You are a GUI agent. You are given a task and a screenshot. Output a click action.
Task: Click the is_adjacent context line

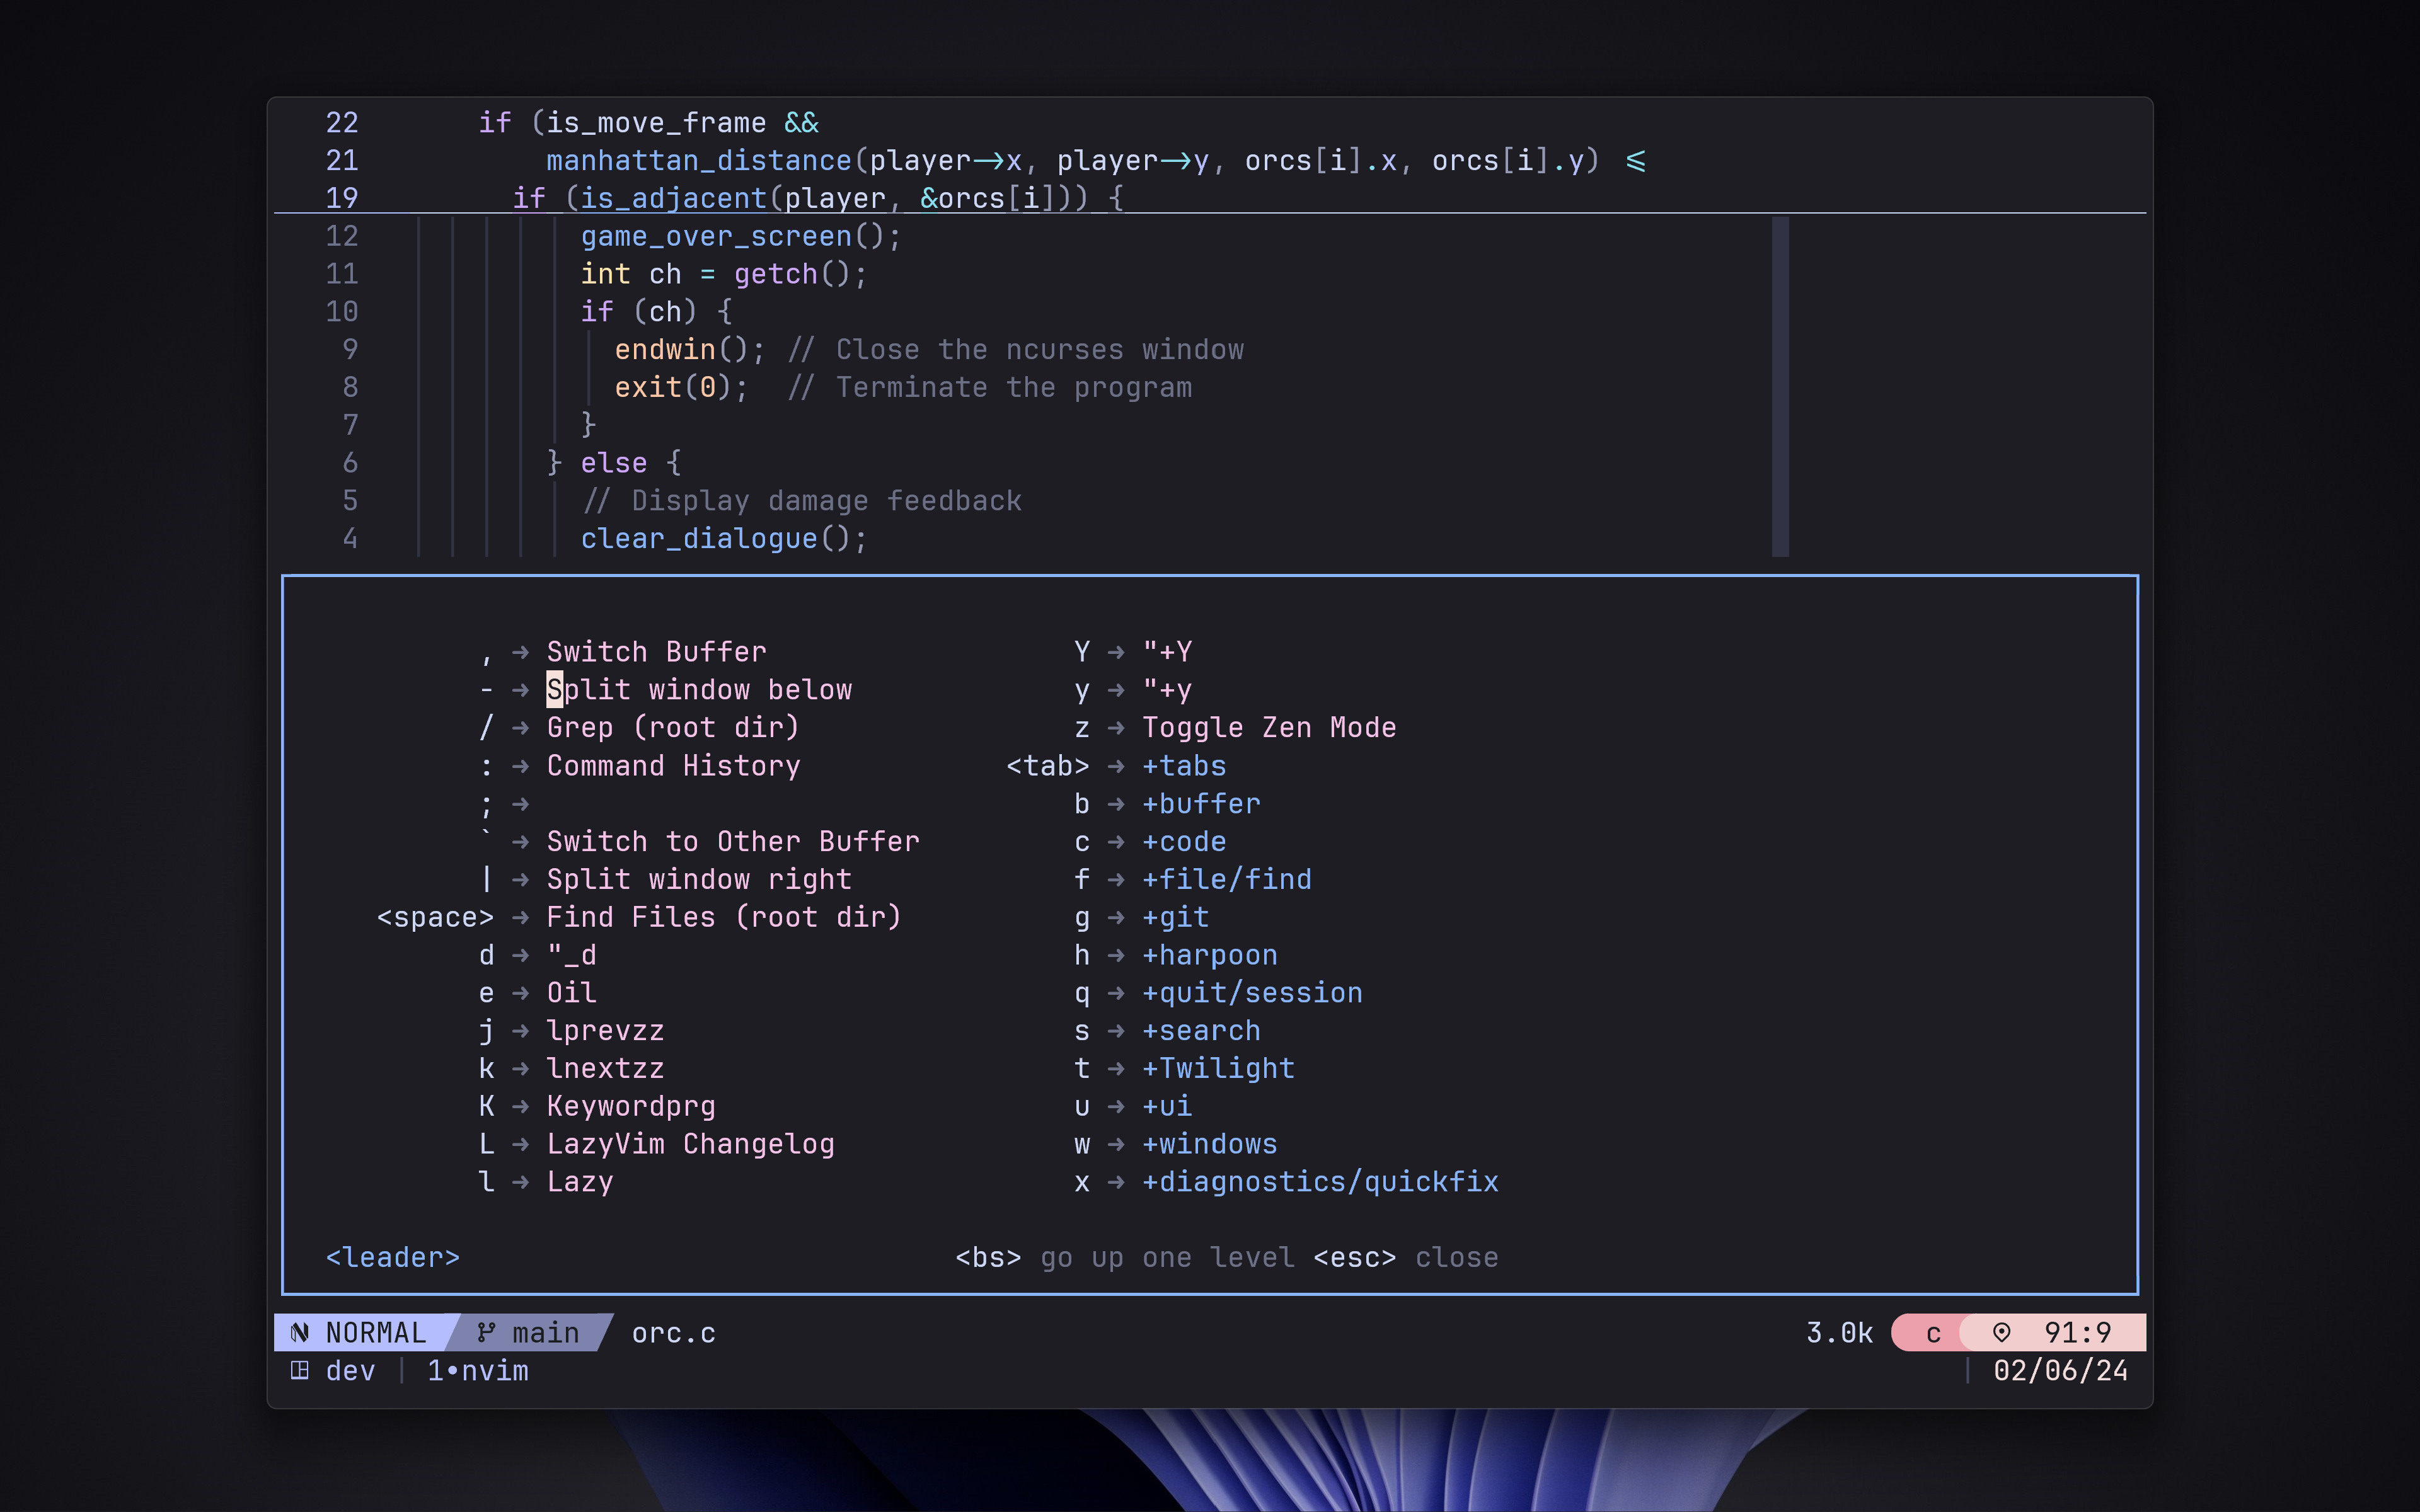click(x=818, y=198)
